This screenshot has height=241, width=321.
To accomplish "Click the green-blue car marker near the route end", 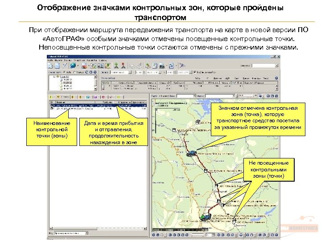I will point(205,217).
